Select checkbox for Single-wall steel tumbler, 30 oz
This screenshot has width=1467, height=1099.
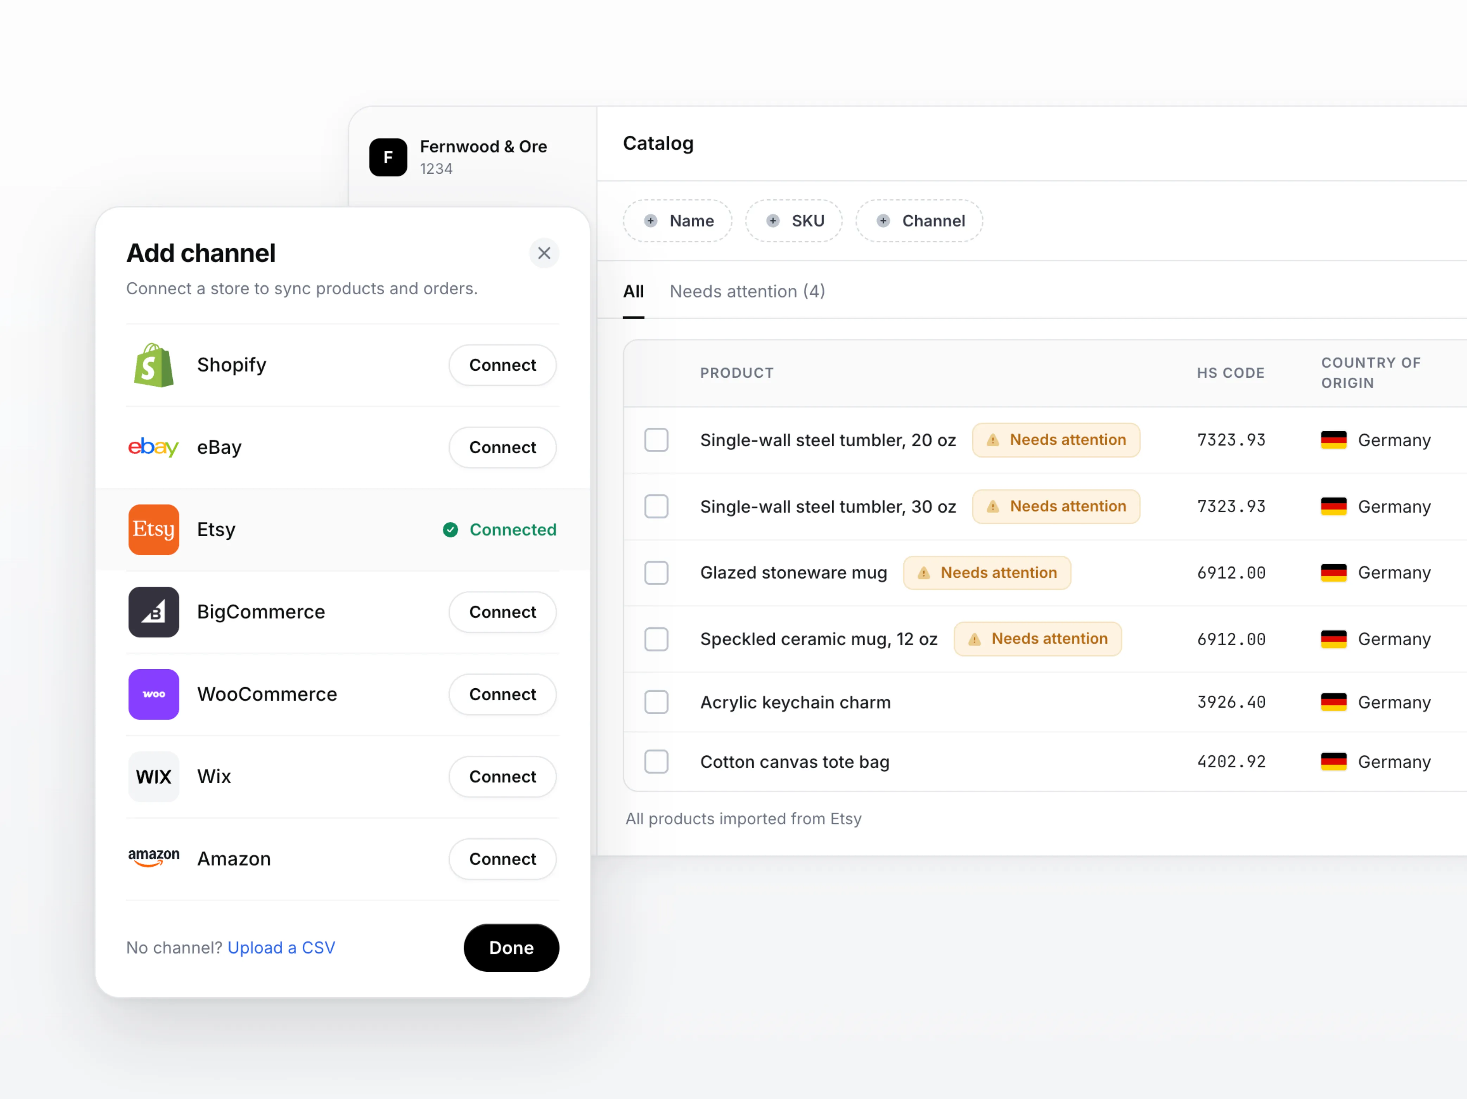(x=656, y=506)
